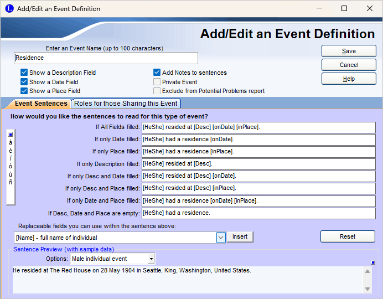
Task: Click blue square icon above preview scrollbar
Action: coord(373,262)
